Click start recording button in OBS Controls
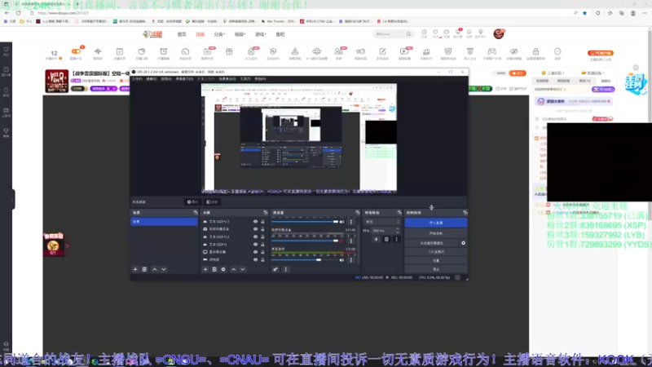 coord(436,233)
